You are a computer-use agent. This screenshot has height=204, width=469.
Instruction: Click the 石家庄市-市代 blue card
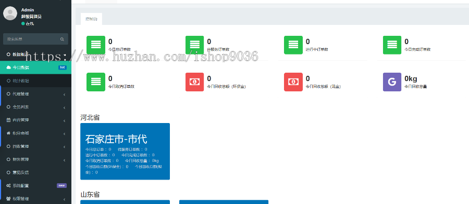coord(125,151)
